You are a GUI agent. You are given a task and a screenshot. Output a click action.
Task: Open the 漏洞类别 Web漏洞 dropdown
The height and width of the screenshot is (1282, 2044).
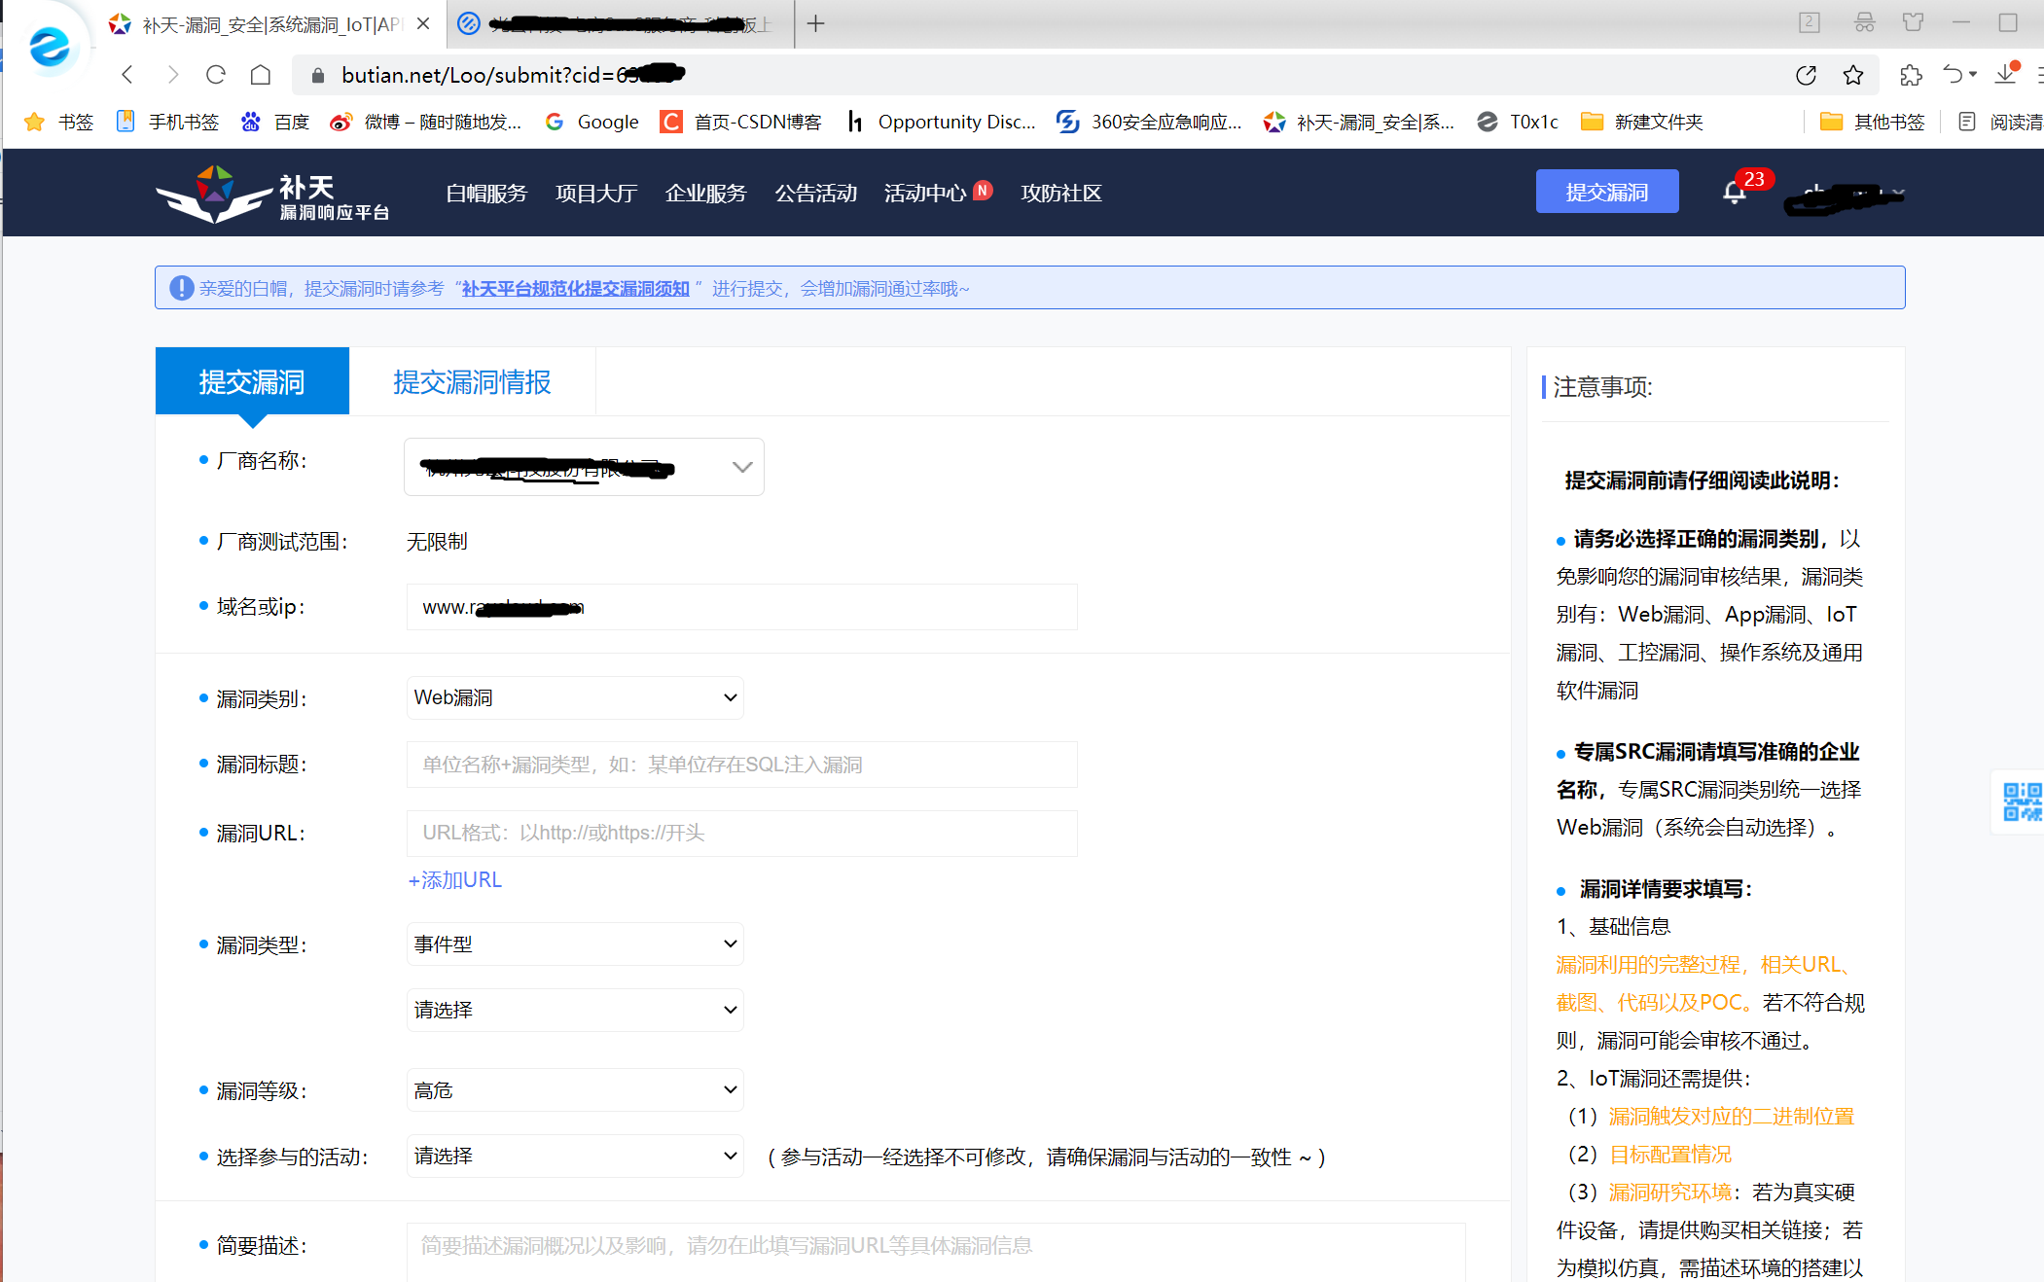pos(575,697)
